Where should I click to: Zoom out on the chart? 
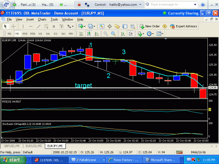(x=113, y=34)
